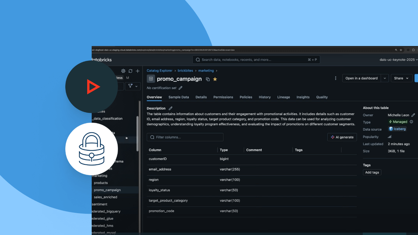Open filter dropdown in catalog sidebar

click(133, 86)
